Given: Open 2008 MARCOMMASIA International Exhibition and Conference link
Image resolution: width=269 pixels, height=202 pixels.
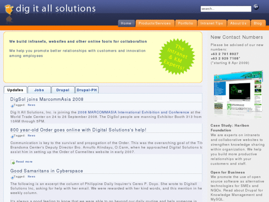Looking at the screenshot, I should tap(134, 112).
